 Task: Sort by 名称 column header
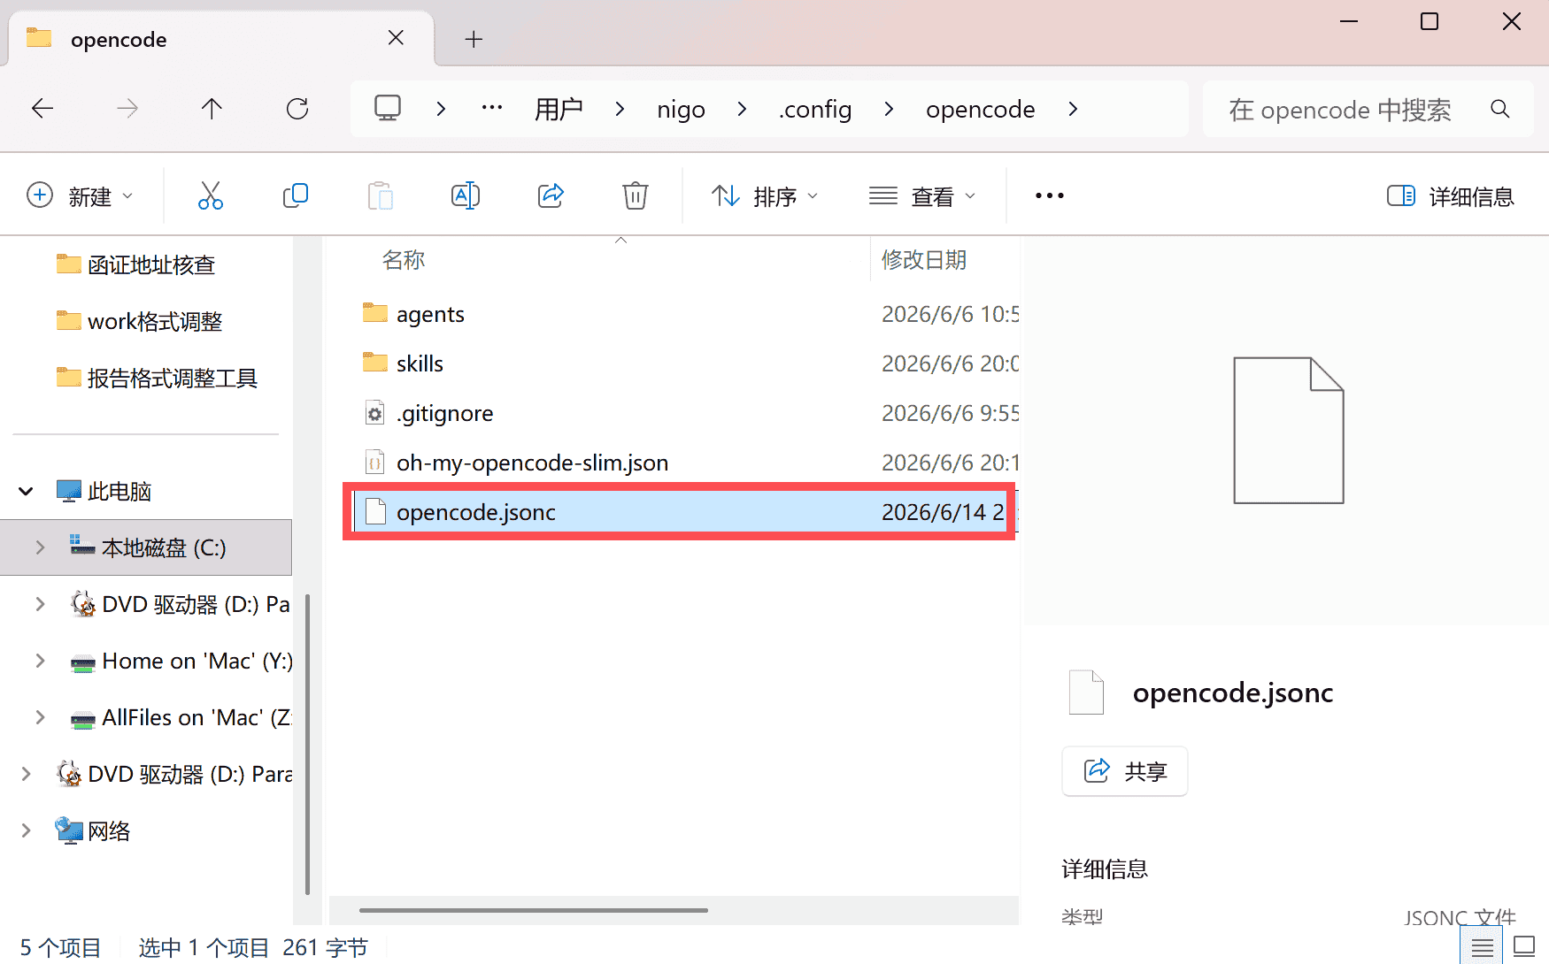tap(404, 259)
